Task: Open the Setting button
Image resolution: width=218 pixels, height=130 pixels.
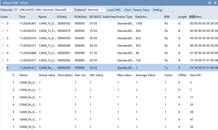Action: 157,10
